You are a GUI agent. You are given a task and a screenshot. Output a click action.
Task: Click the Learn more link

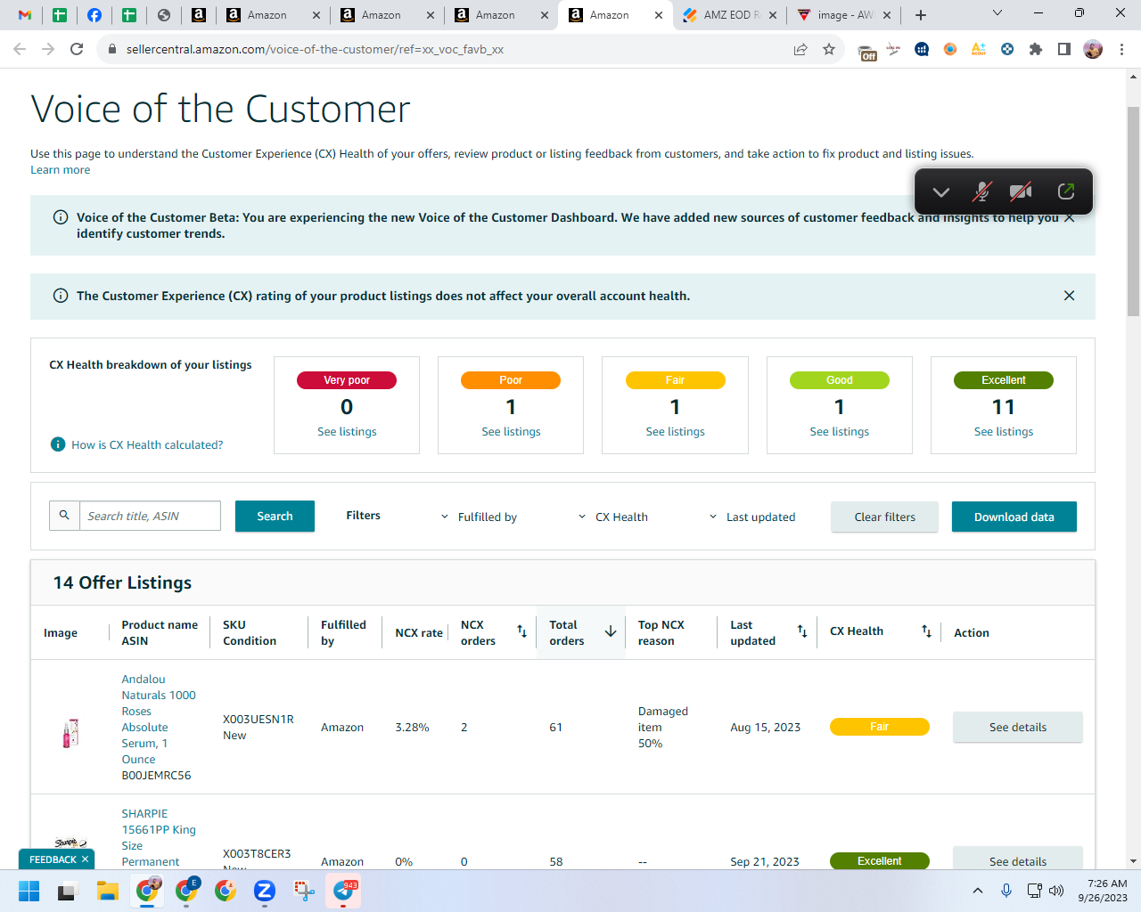tap(61, 170)
